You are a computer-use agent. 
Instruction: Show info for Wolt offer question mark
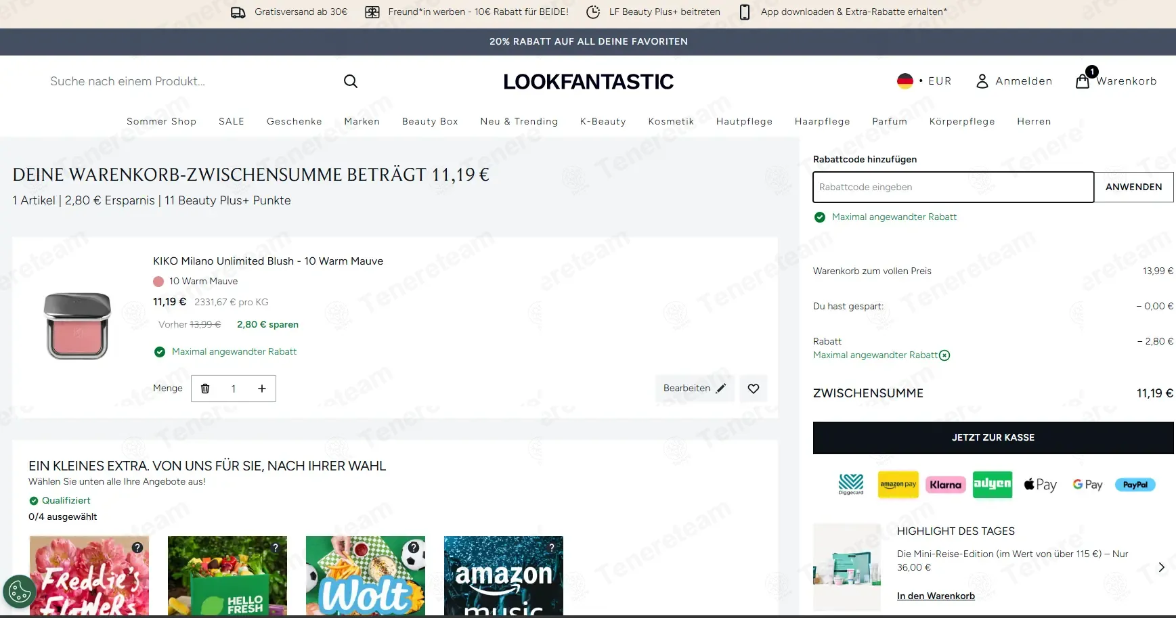tap(414, 548)
